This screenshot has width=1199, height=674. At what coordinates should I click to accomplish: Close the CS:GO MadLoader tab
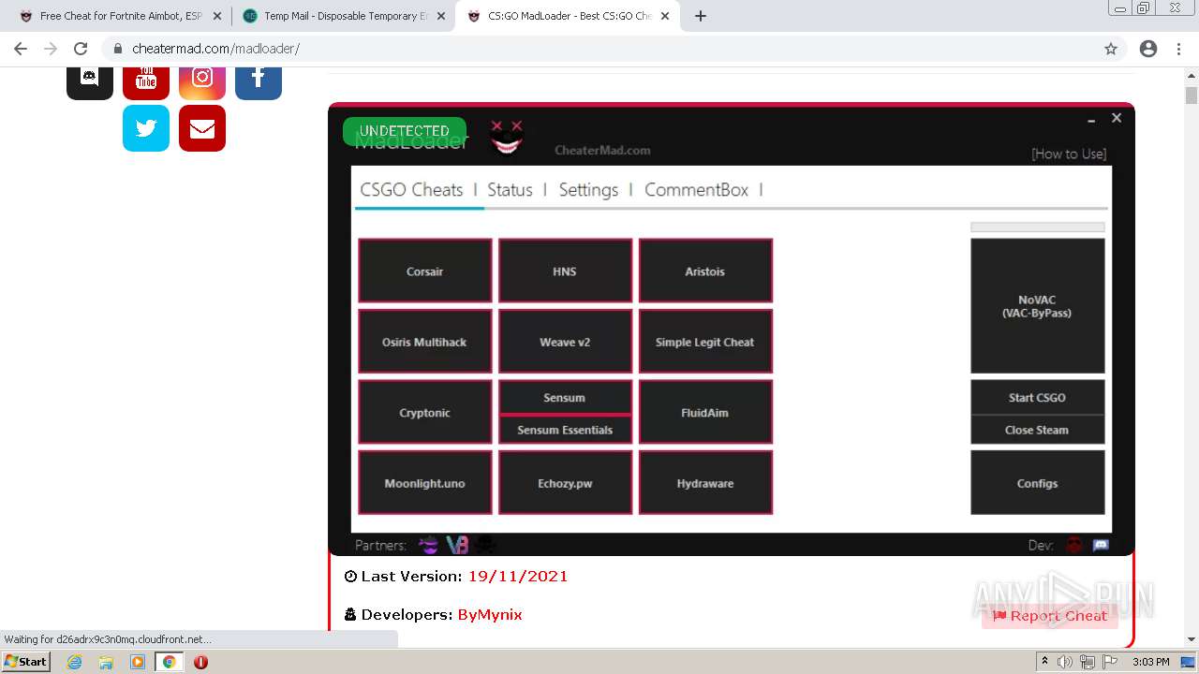click(665, 16)
